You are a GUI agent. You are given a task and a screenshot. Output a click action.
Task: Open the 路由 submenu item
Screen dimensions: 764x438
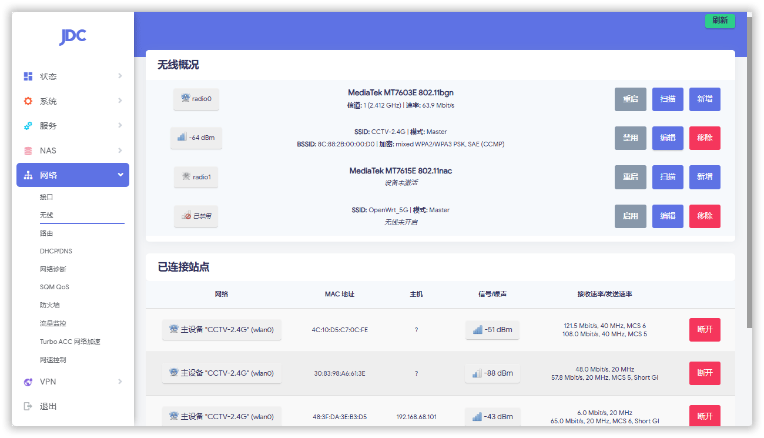click(46, 233)
